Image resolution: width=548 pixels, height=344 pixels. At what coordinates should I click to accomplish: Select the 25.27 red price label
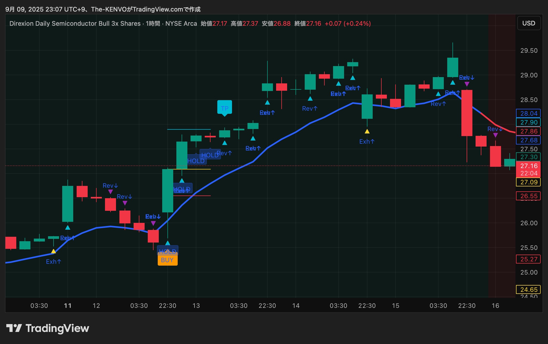(x=528, y=259)
